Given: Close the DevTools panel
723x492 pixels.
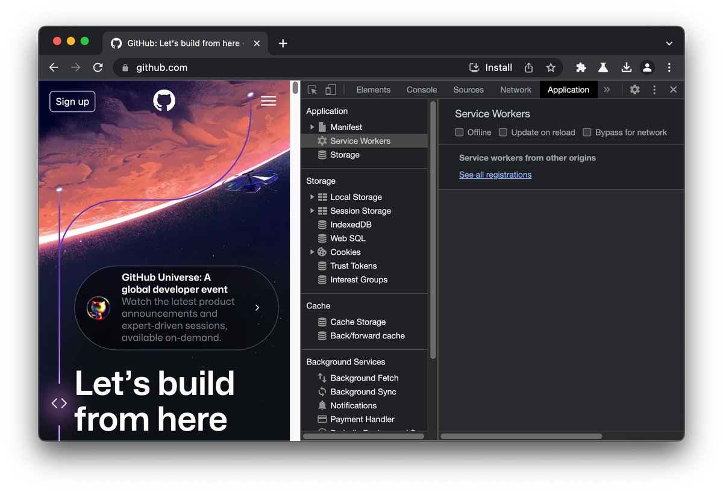Looking at the screenshot, I should [x=673, y=90].
